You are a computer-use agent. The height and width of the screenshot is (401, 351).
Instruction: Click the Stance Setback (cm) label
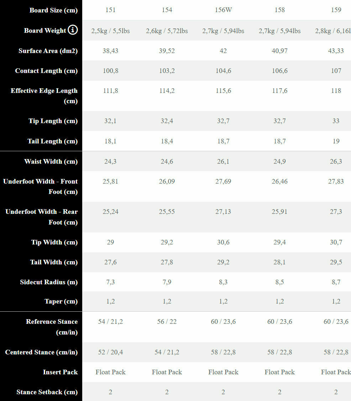[47, 392]
